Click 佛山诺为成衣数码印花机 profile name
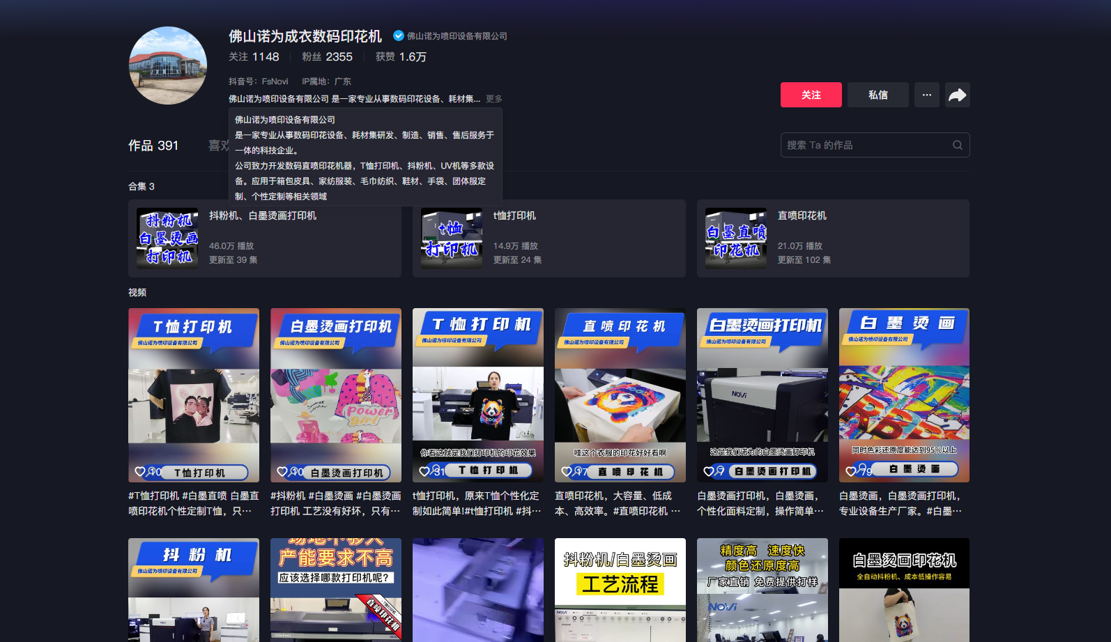 [x=305, y=36]
